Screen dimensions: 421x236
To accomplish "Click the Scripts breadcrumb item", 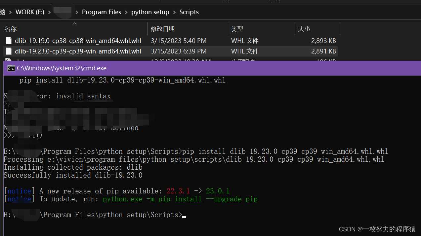I will 189,12.
